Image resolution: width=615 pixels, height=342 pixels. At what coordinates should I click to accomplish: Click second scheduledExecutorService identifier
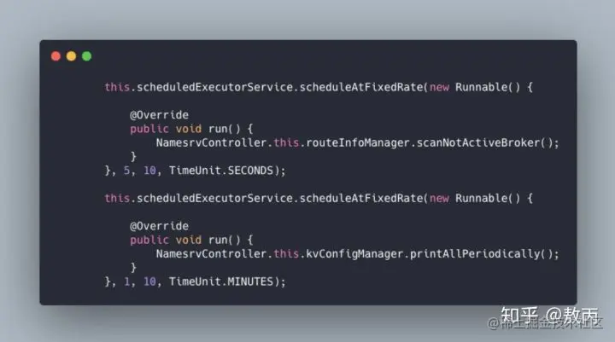pos(214,198)
